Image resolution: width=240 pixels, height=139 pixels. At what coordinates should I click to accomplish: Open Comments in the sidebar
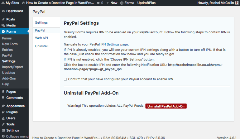pyautogui.click(x=14, y=98)
